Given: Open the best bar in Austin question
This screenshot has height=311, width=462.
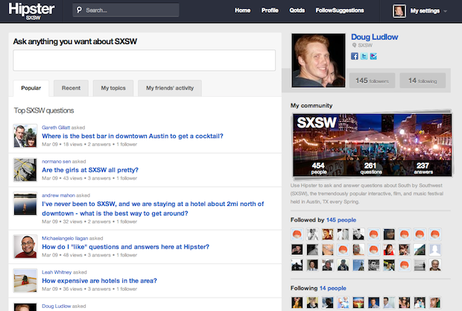Looking at the screenshot, I should (x=133, y=136).
